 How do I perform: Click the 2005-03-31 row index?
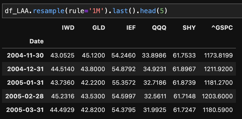click(x=25, y=110)
